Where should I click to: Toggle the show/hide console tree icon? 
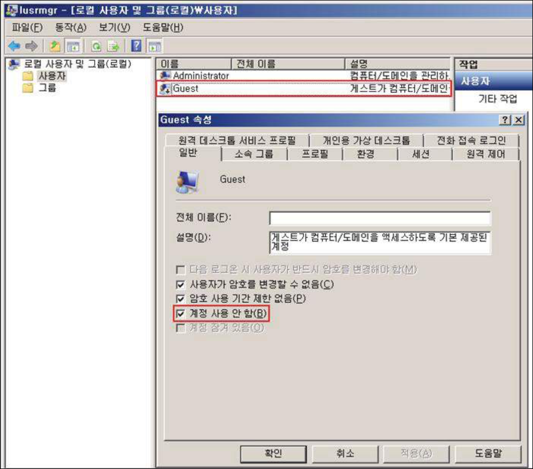pos(73,46)
